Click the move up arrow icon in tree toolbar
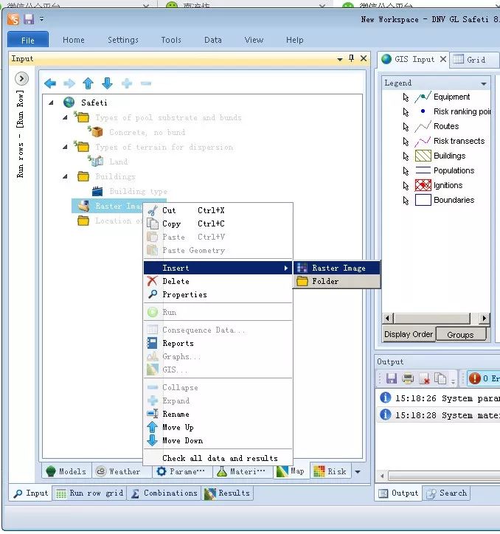This screenshot has width=500, height=534. pos(88,83)
